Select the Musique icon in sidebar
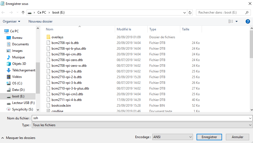 [x=9, y=57]
